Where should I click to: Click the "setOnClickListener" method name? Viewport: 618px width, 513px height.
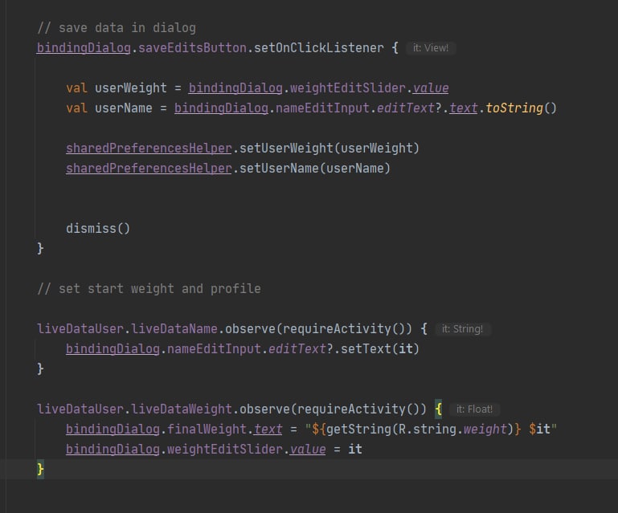318,48
